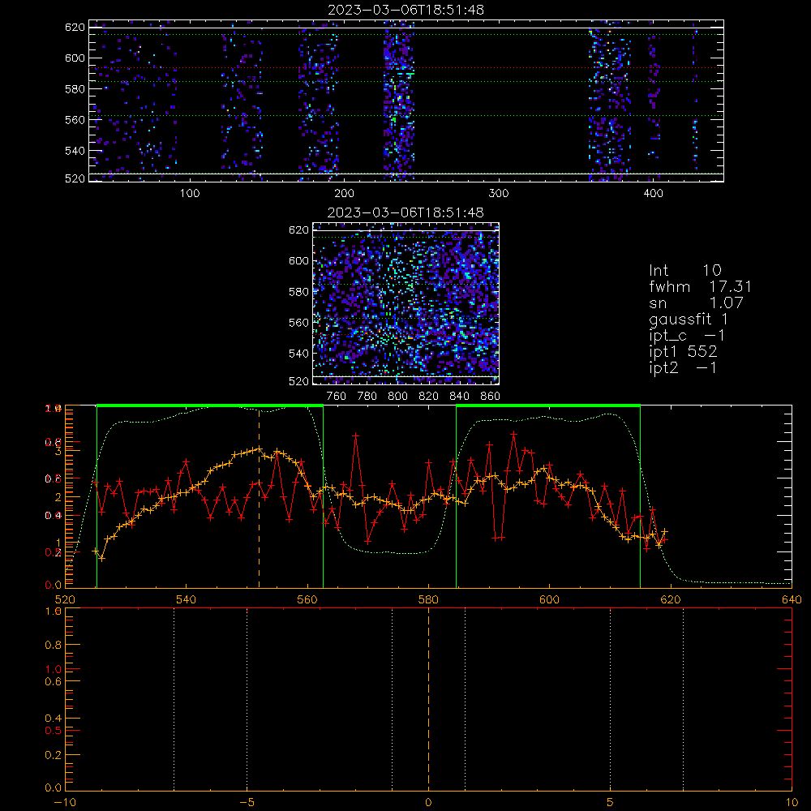This screenshot has height=811, width=811.
Task: Click the x-axis label 400 on the top plot
Action: 653,194
